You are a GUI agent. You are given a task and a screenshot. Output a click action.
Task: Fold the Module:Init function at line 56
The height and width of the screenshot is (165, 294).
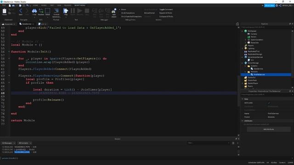tap(9, 52)
